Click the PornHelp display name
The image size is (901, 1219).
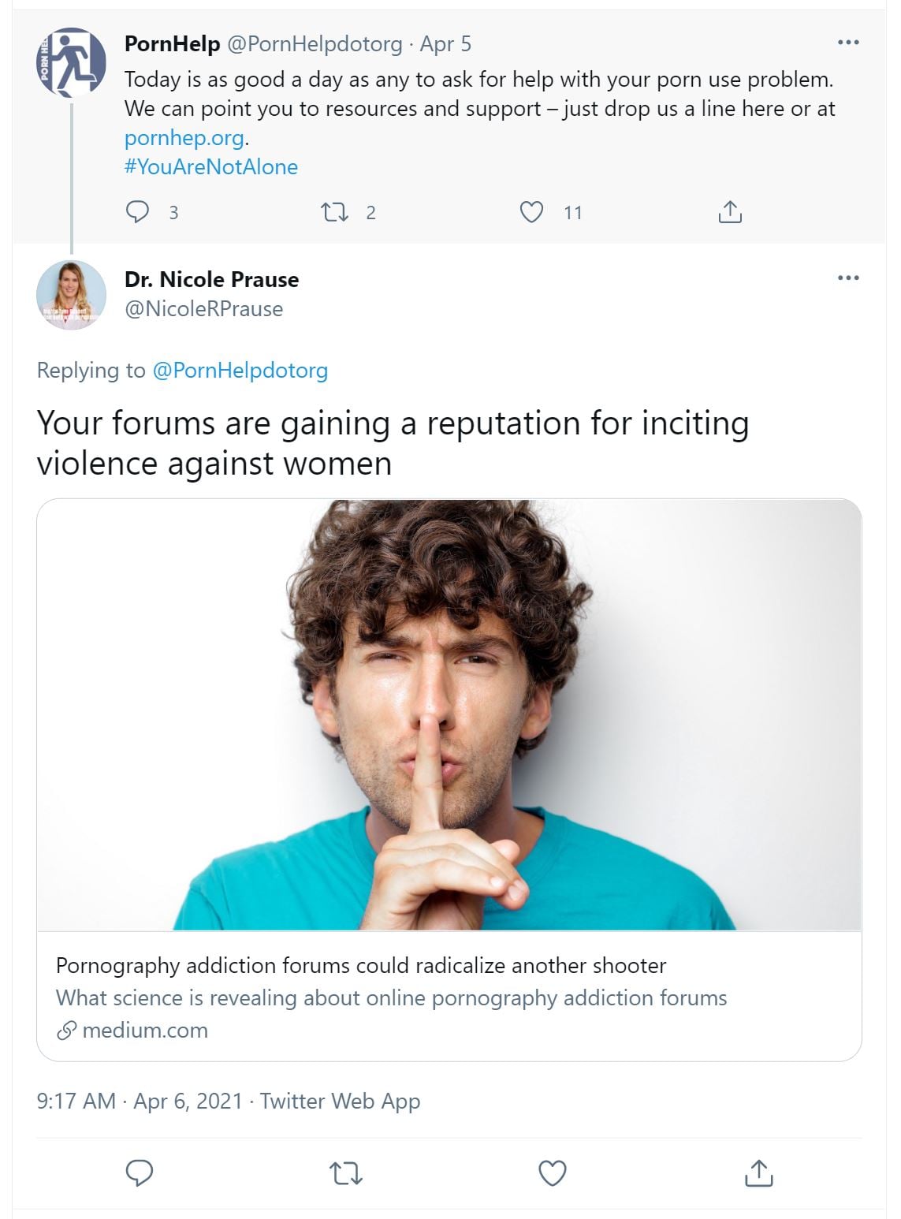pos(172,44)
